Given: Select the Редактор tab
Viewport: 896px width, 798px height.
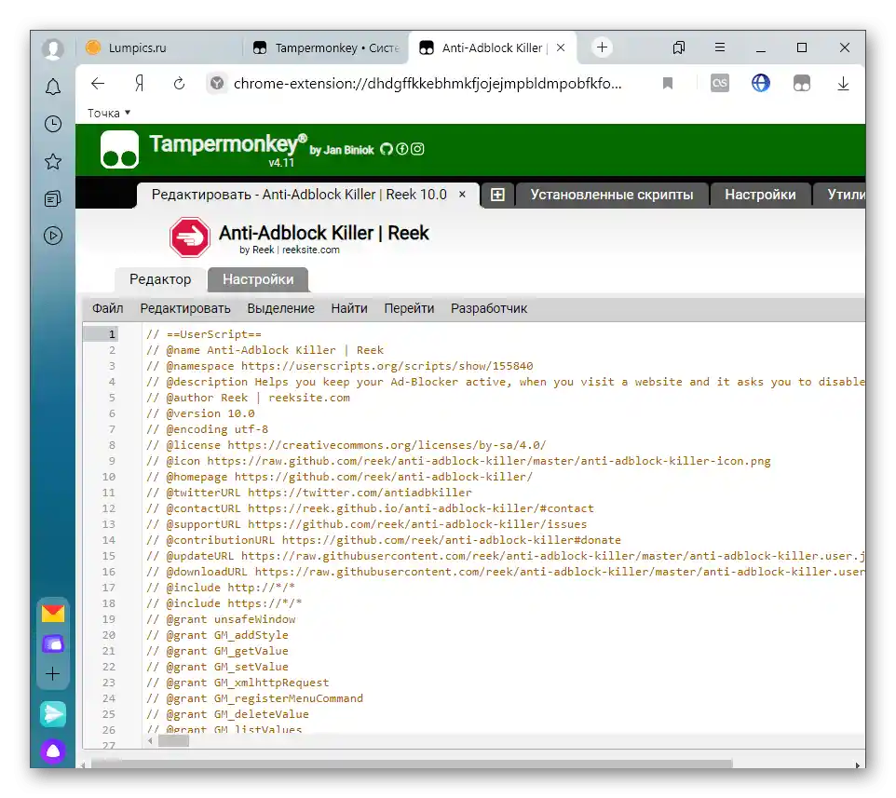Looking at the screenshot, I should 160,279.
